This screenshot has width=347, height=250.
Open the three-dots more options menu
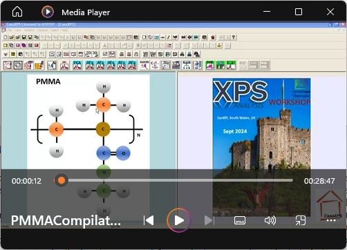pyautogui.click(x=331, y=220)
